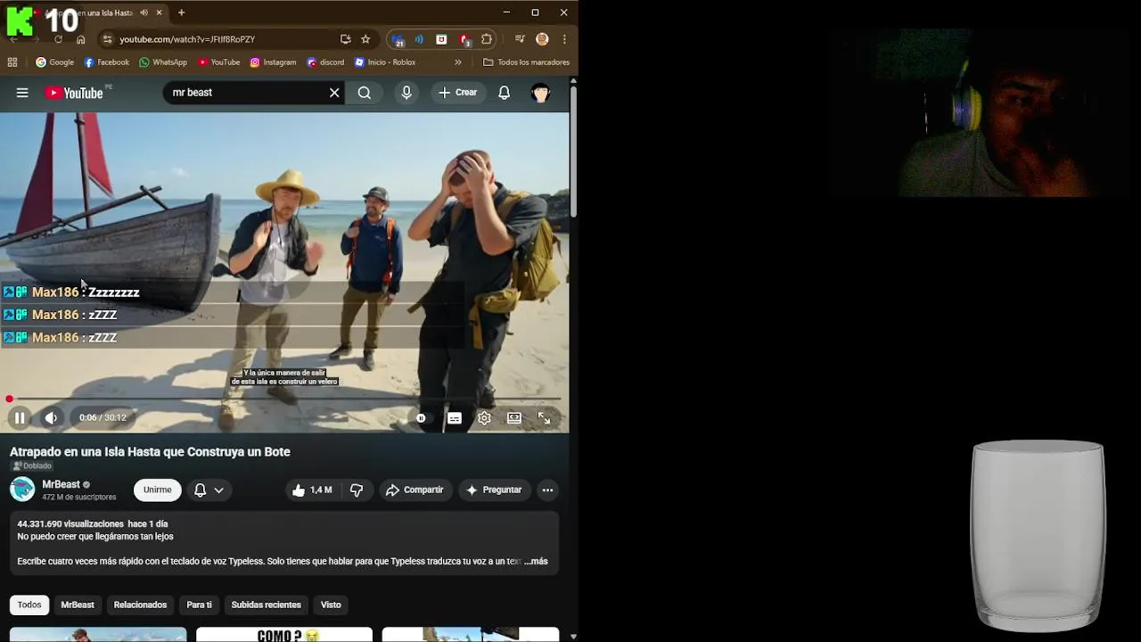
Task: Bookmark this page with the star icon
Action: [365, 39]
